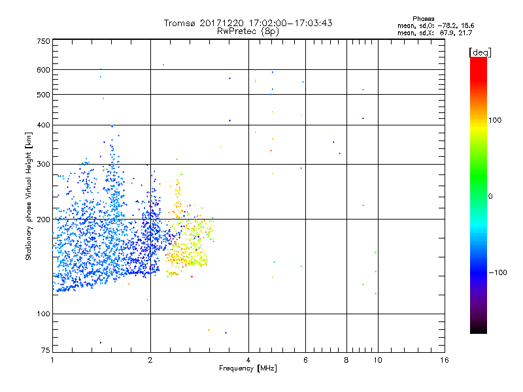Click the 'Frequency [MHz]' axis label
Screen dimensions: 523x392
pyautogui.click(x=248, y=368)
